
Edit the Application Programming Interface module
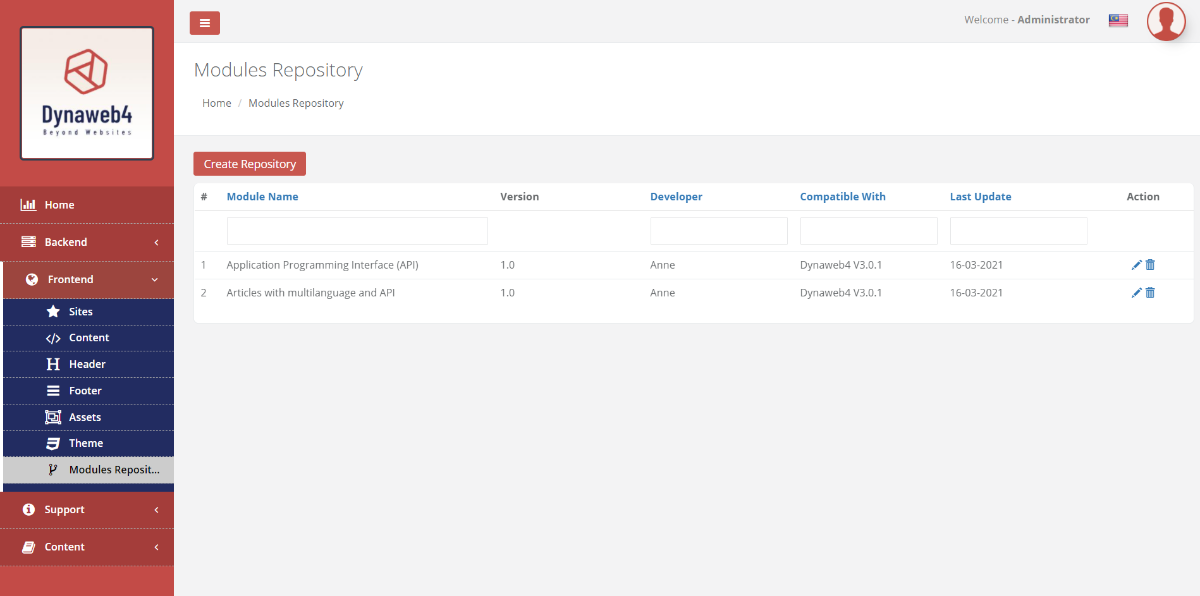(x=1136, y=265)
